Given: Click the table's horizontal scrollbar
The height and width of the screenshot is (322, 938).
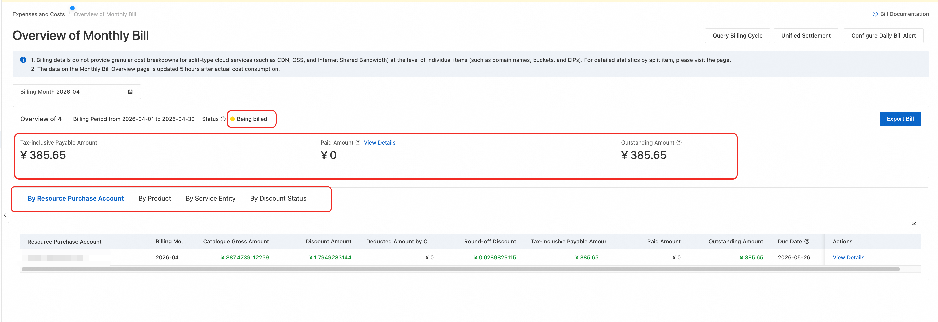Looking at the screenshot, I should coord(460,269).
